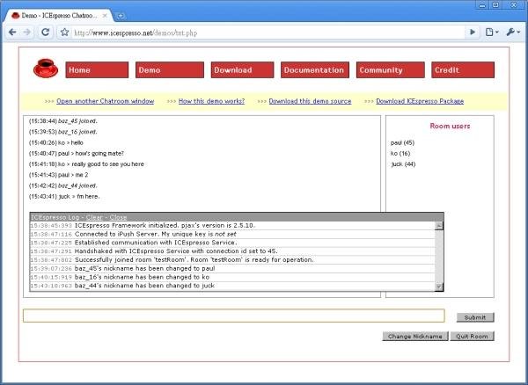The width and height of the screenshot is (528, 385).
Task: Open the wrench settings menu
Action: pos(513,33)
